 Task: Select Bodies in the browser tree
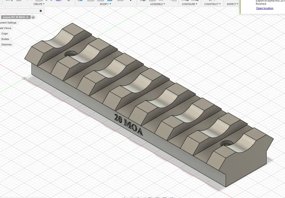(5, 39)
